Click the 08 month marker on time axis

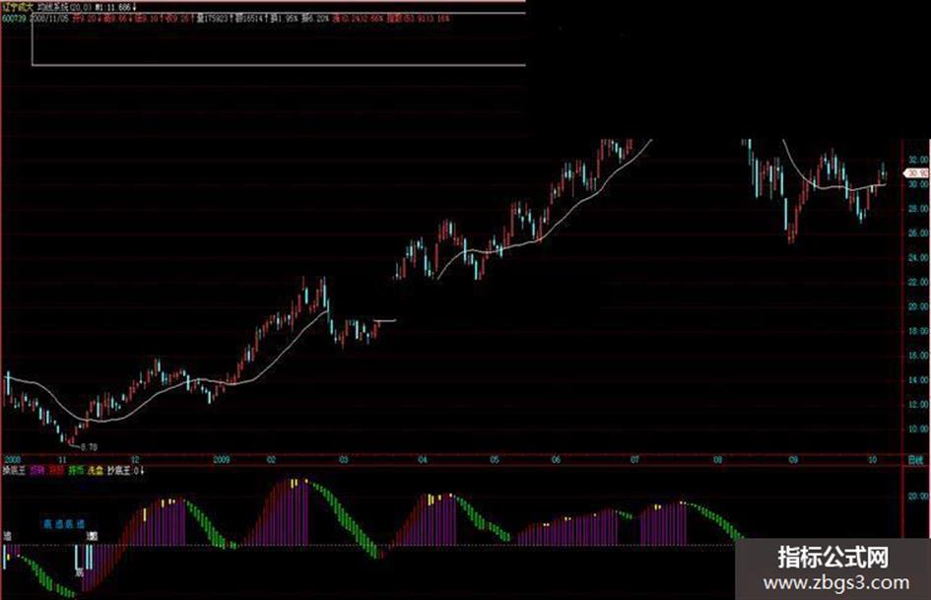(718, 460)
